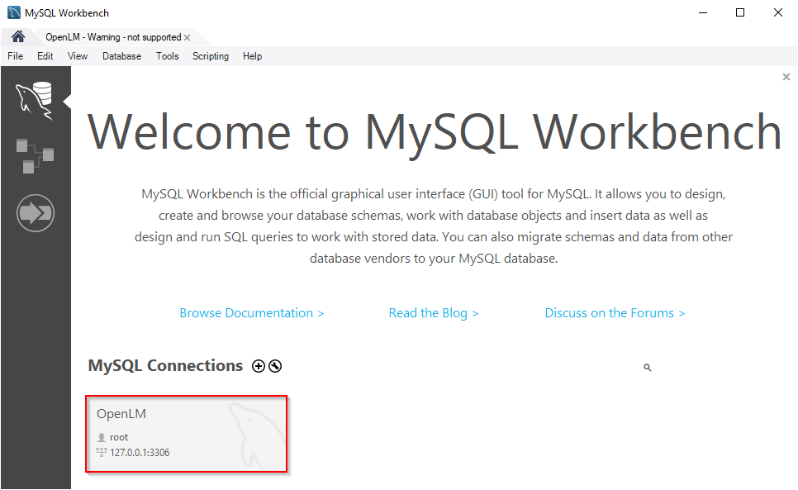Add a new MySQL connection with plus icon

pyautogui.click(x=259, y=366)
